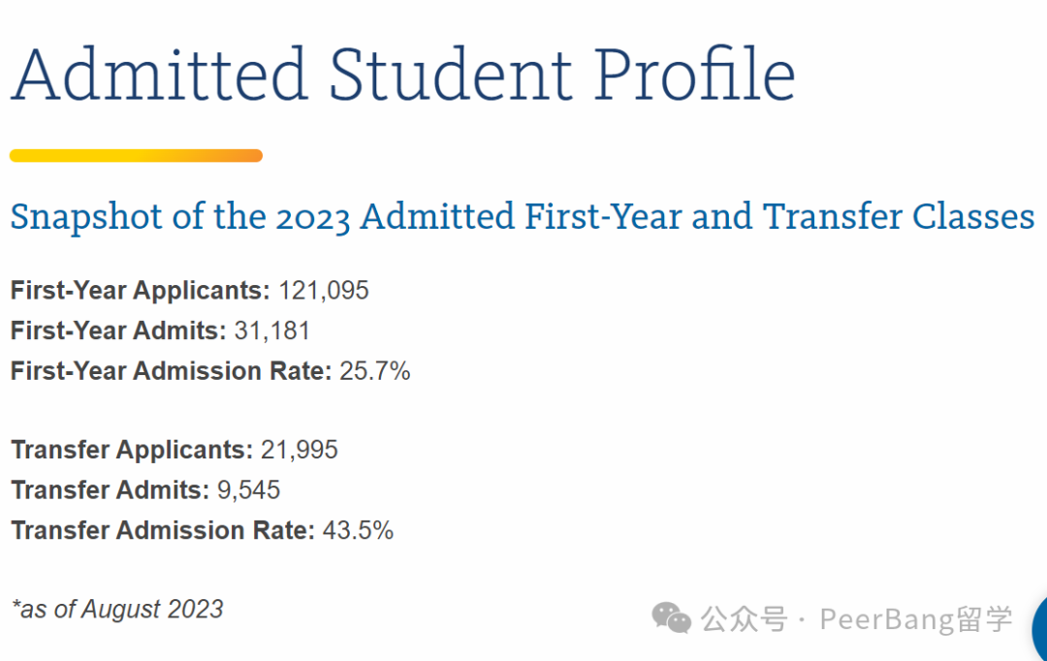The image size is (1047, 661).
Task: Click the 31,181 admits number
Action: 271,330
